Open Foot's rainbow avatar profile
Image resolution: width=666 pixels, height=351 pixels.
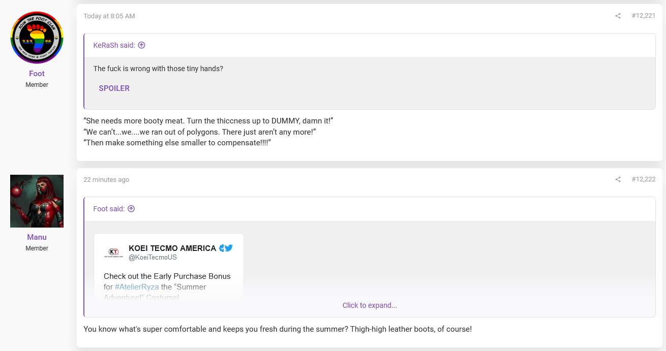tap(37, 37)
